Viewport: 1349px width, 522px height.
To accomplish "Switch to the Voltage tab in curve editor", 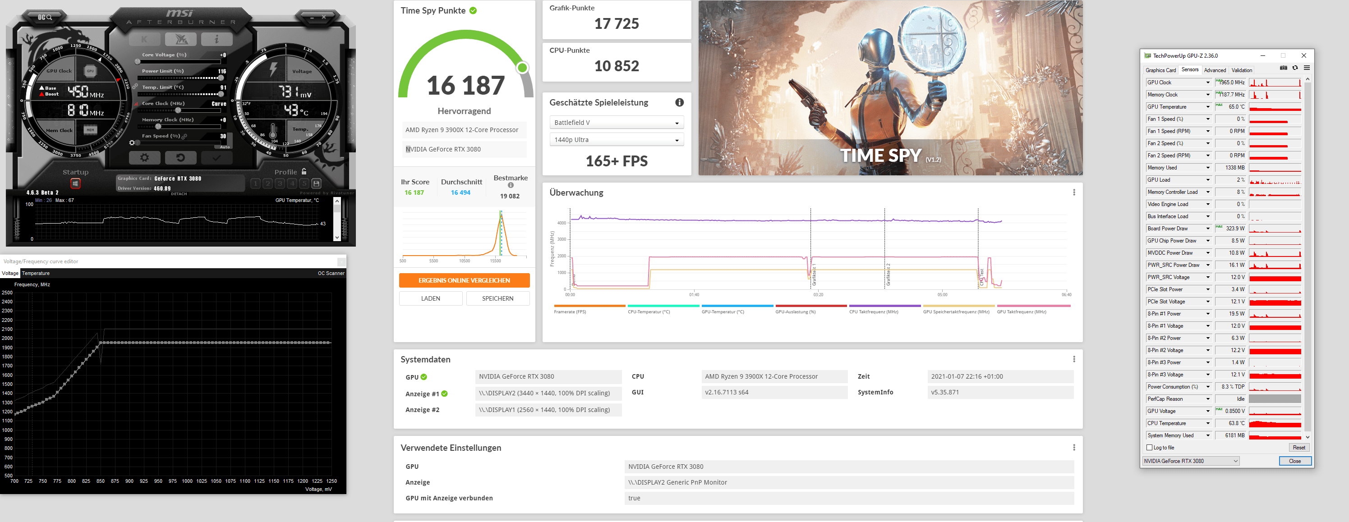I will 10,273.
